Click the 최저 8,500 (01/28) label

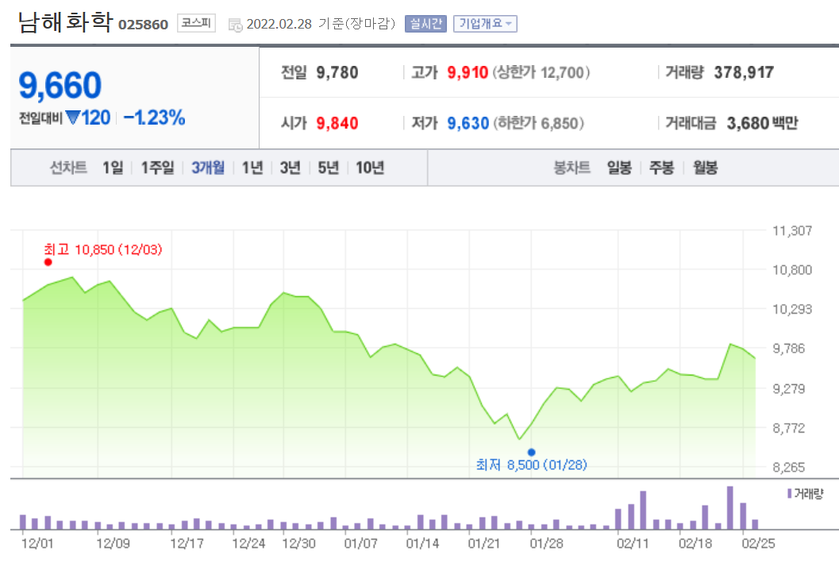[x=531, y=465]
